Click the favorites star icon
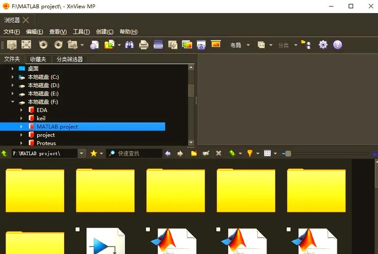Viewport: 378px width, 254px height. click(x=94, y=153)
